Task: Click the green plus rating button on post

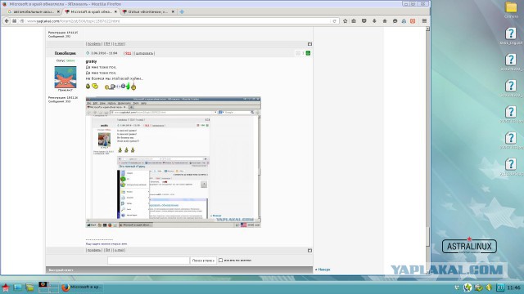Action: (x=308, y=53)
